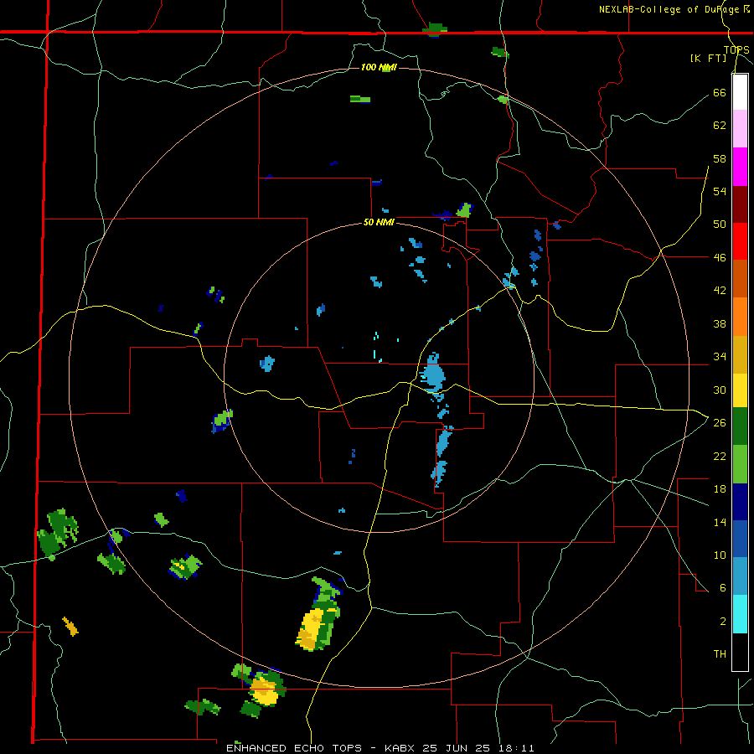
Task: Click the 26 legend value
Action: (720, 423)
